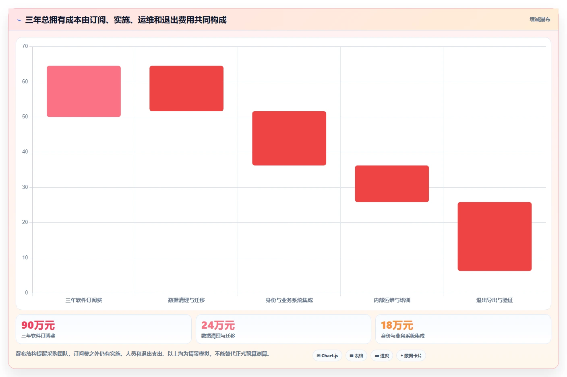567x377 pixels.
Task: Click the 进度 pill tag
Action: click(382, 356)
